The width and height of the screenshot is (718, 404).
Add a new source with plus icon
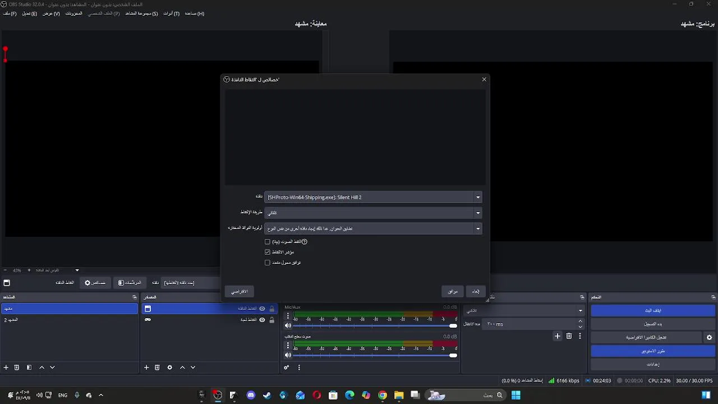pos(146,368)
